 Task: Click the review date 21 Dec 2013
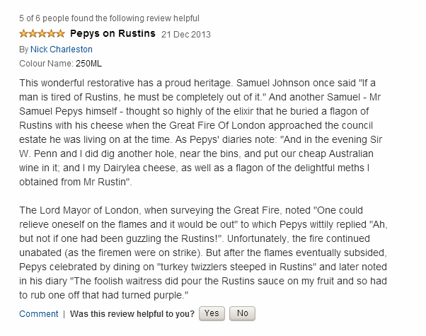[186, 35]
